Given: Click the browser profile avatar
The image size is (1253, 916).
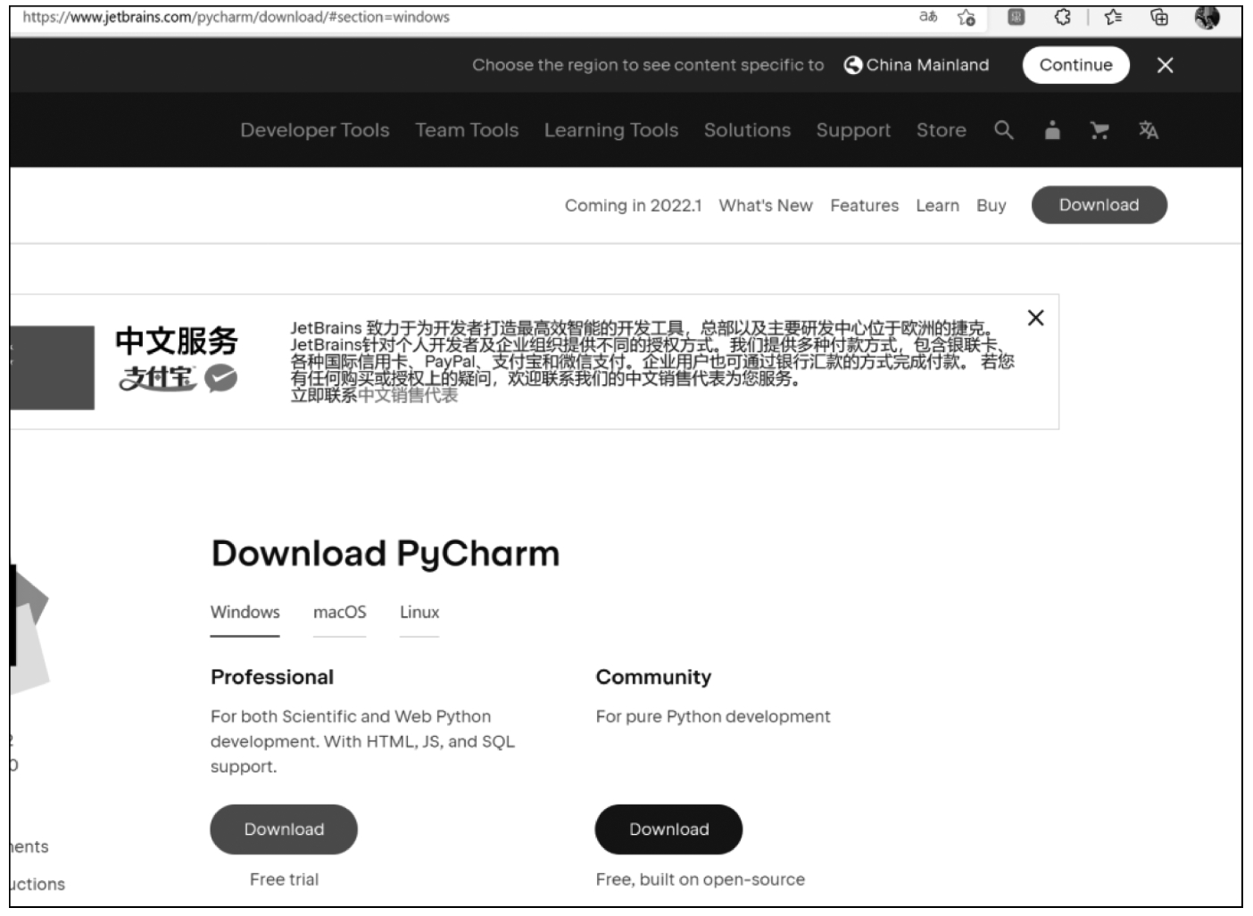Looking at the screenshot, I should coord(1207,17).
